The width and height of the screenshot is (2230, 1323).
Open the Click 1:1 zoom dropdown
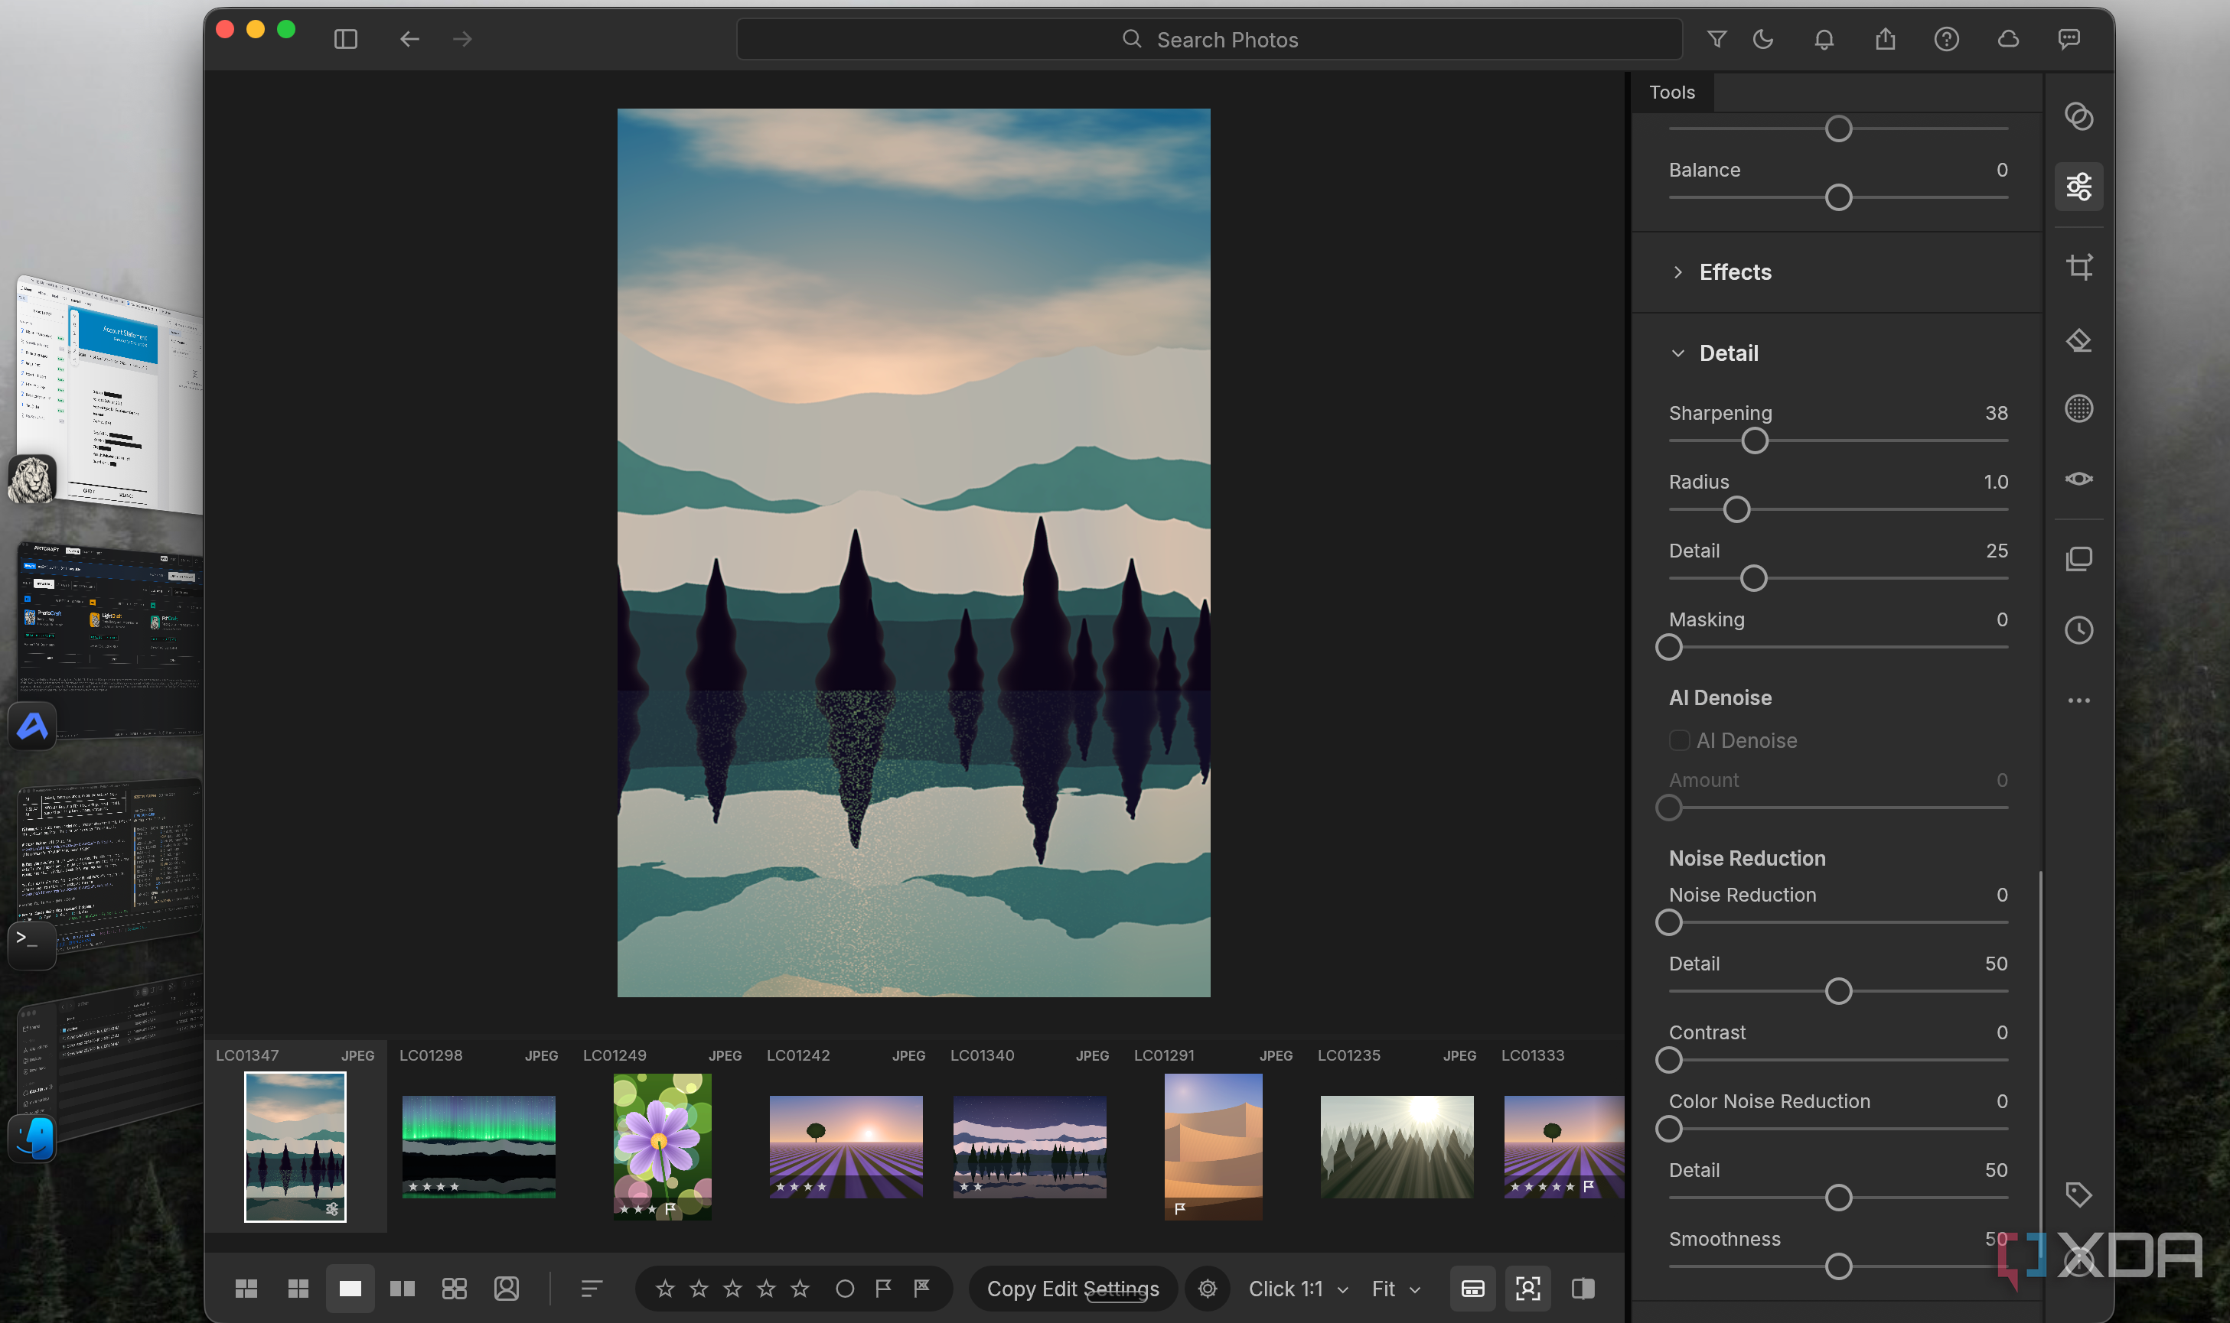[1298, 1289]
